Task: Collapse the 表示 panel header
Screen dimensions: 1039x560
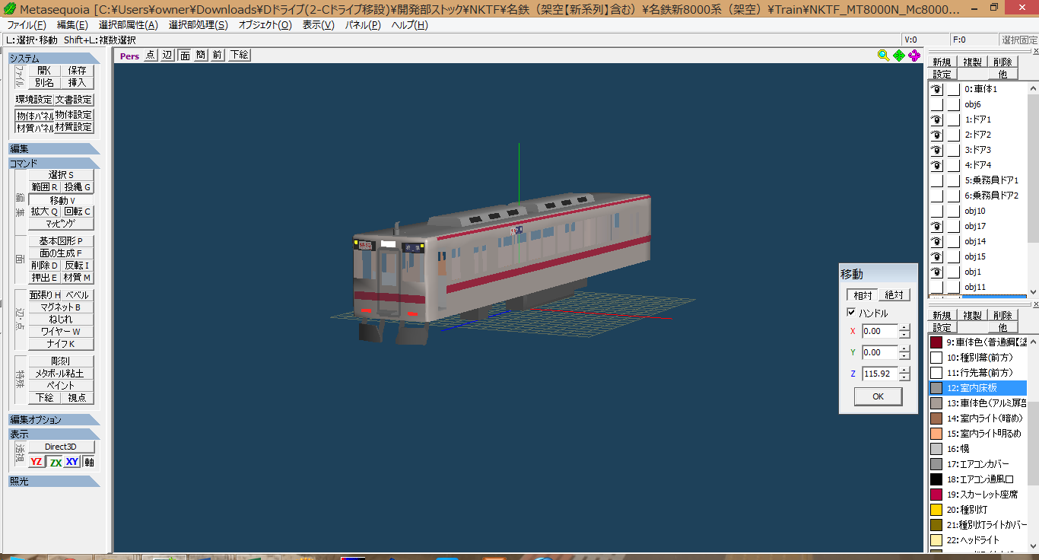Action: click(x=54, y=434)
